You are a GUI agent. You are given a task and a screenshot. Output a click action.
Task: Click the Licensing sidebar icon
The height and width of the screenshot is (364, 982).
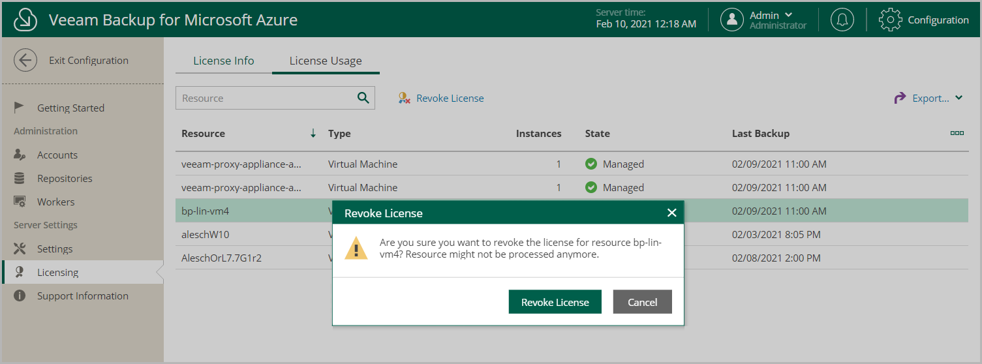click(19, 272)
